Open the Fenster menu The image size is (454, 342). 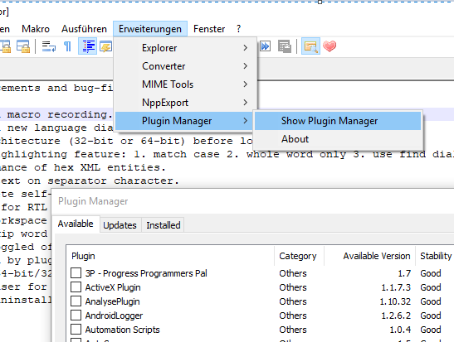point(209,29)
